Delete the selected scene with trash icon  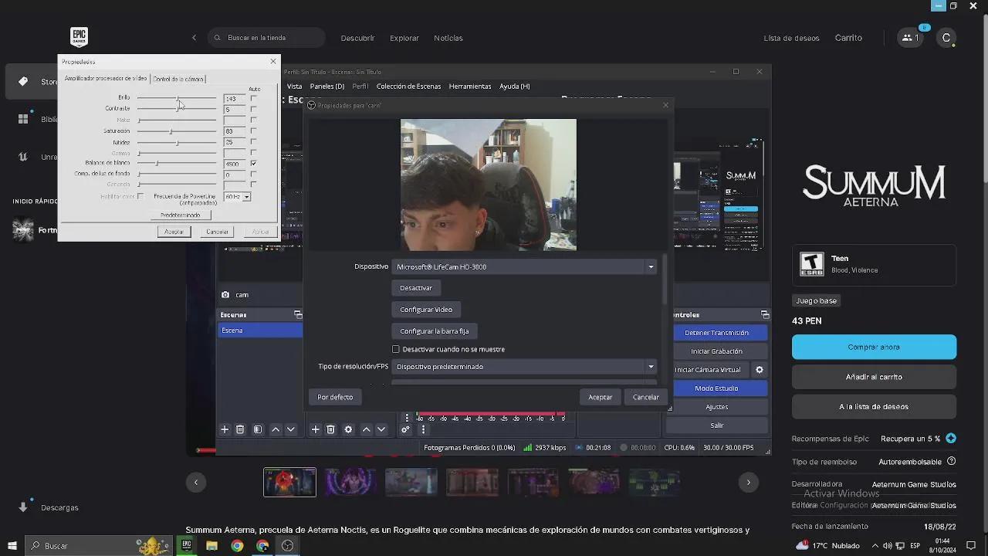[x=240, y=429]
